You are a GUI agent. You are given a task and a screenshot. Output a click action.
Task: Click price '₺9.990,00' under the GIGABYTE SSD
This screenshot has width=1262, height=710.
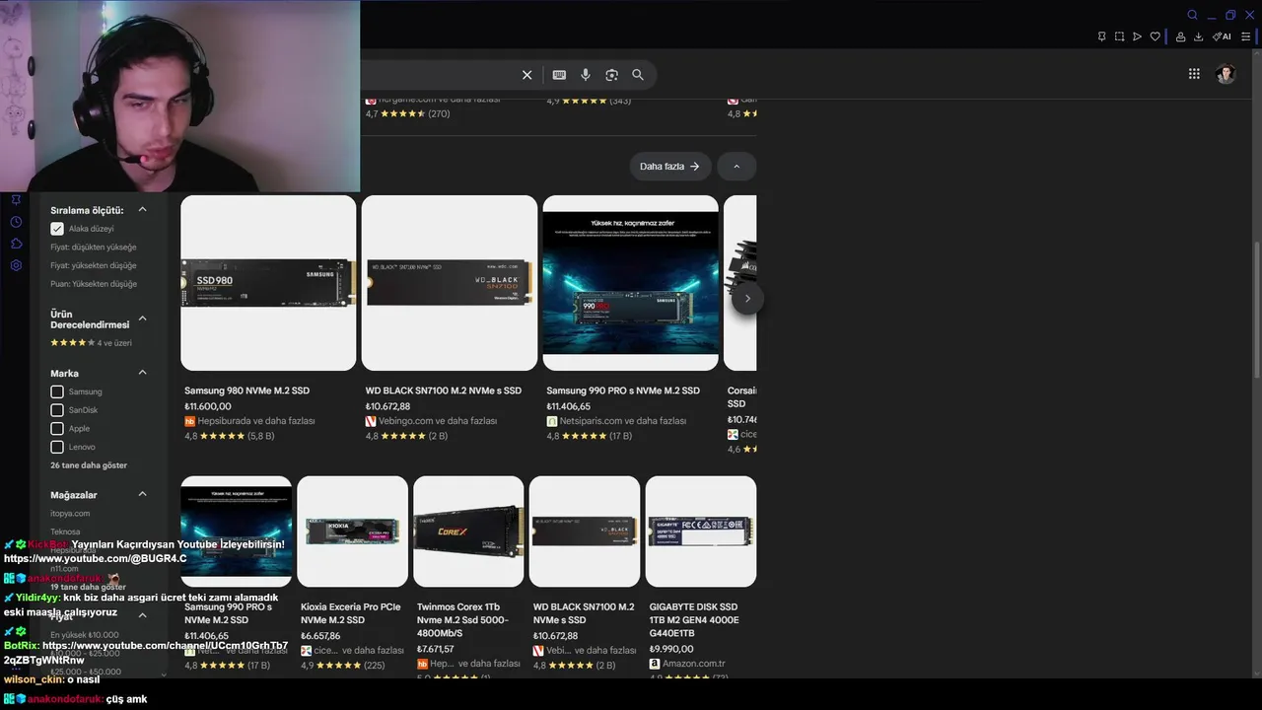[x=671, y=649]
